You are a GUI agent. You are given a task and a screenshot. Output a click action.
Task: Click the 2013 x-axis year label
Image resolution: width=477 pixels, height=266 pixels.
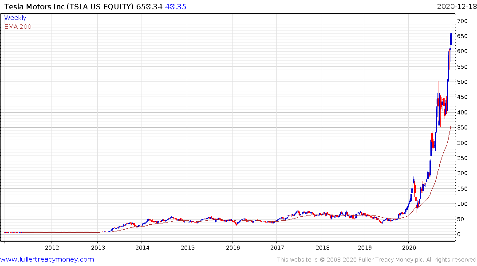[98, 247]
